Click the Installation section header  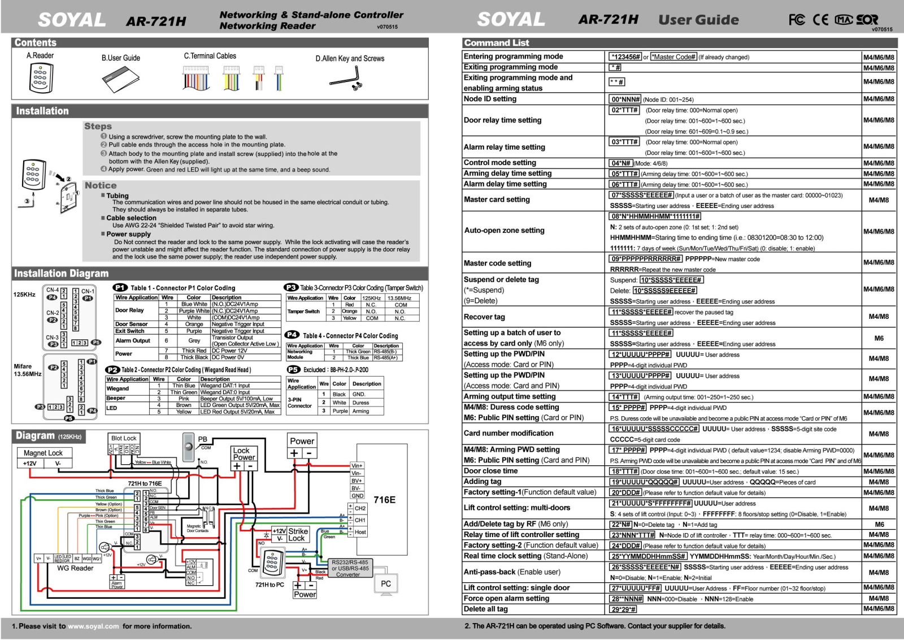point(220,111)
